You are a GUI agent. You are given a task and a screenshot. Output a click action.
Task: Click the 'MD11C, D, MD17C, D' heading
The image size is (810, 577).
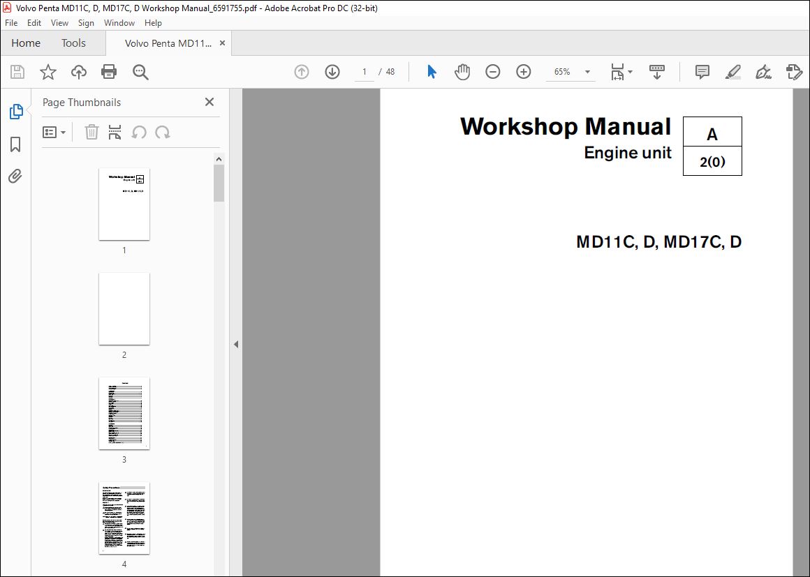[658, 242]
